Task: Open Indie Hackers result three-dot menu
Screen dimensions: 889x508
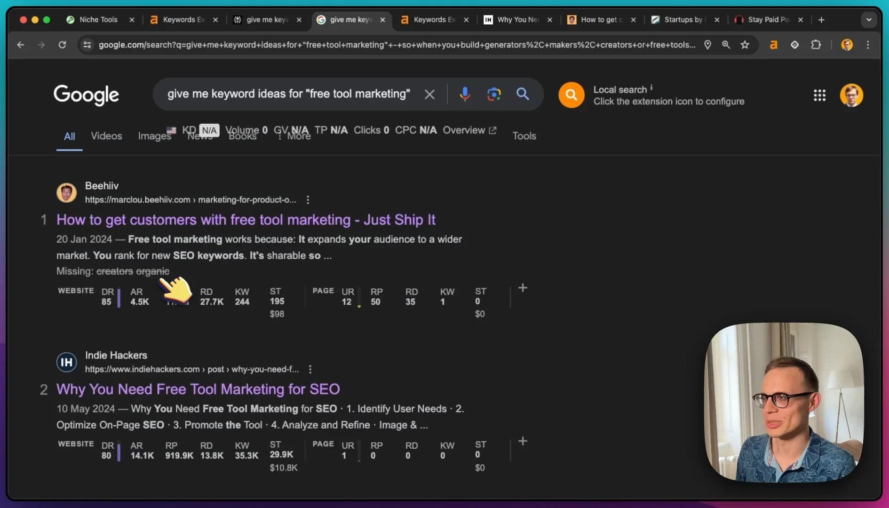Action: tap(310, 369)
